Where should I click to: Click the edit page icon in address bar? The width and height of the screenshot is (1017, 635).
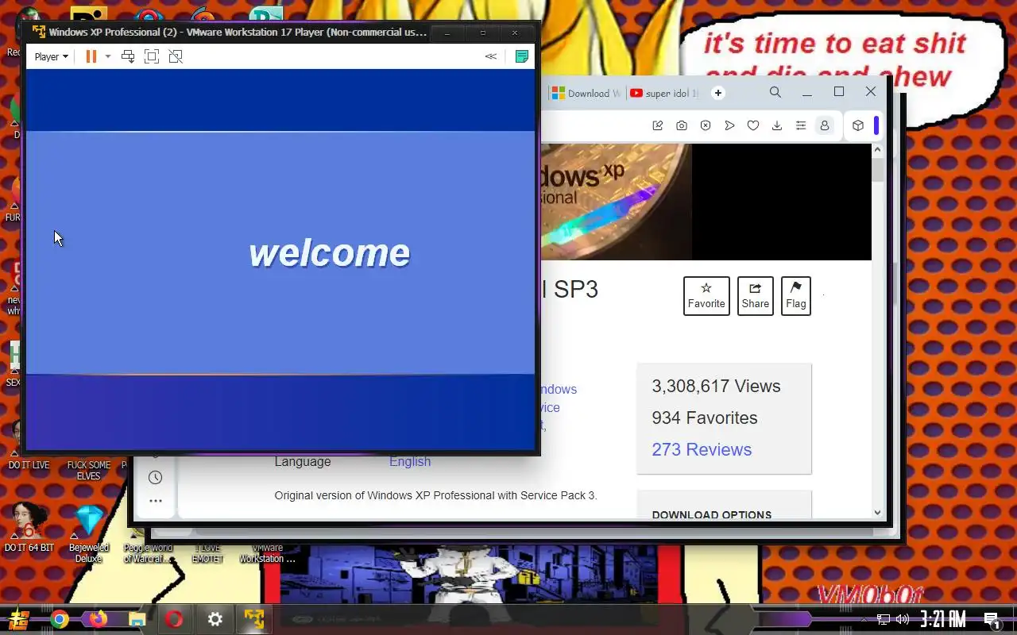pos(658,125)
